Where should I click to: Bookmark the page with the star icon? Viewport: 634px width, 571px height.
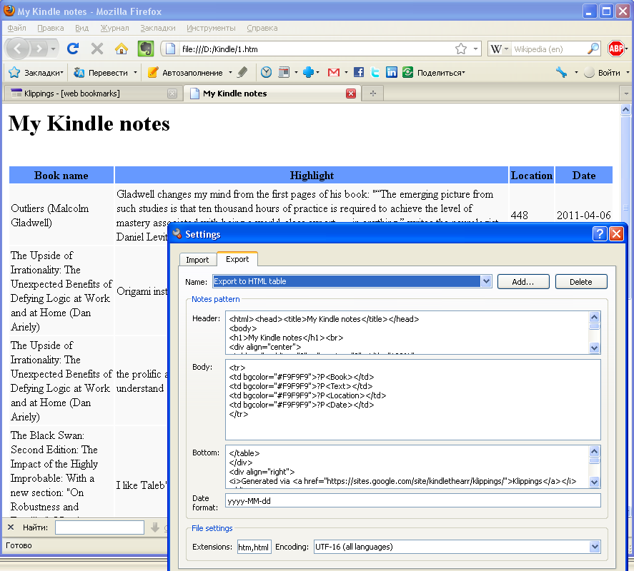(x=461, y=49)
